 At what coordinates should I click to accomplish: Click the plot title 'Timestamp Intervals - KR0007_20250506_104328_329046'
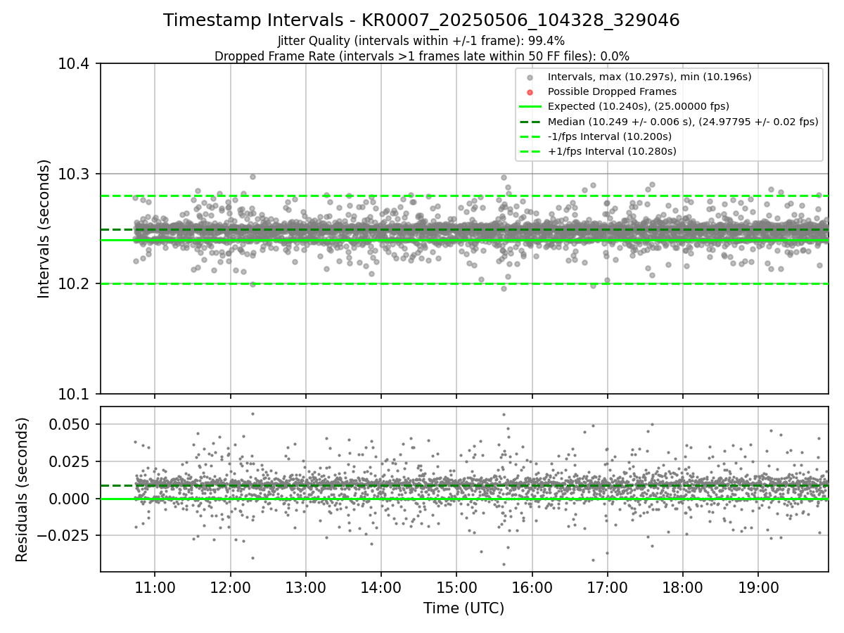pos(421,20)
